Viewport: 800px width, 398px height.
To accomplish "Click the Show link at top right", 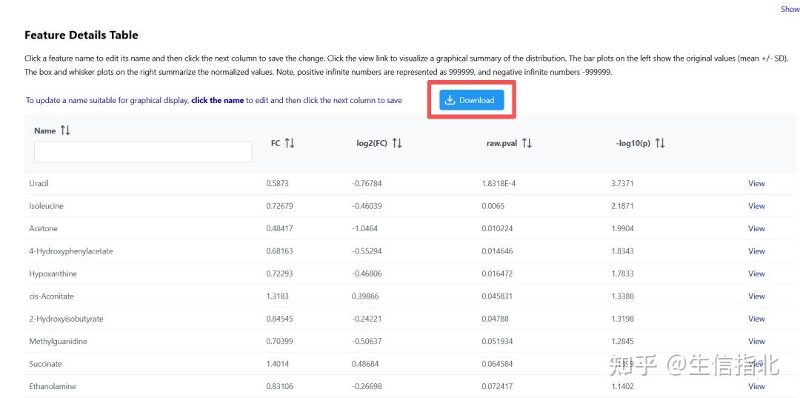I will [790, 9].
